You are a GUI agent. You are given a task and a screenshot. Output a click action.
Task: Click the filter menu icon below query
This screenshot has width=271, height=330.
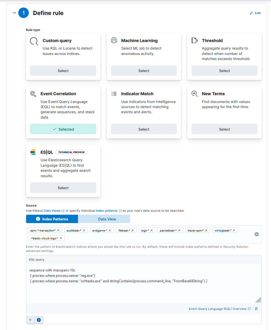coord(30,320)
